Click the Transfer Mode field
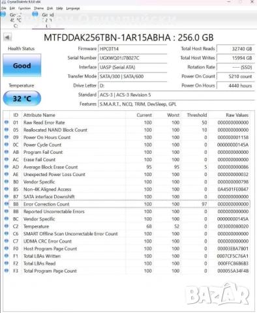The height and width of the screenshot is (313, 257). (132, 76)
